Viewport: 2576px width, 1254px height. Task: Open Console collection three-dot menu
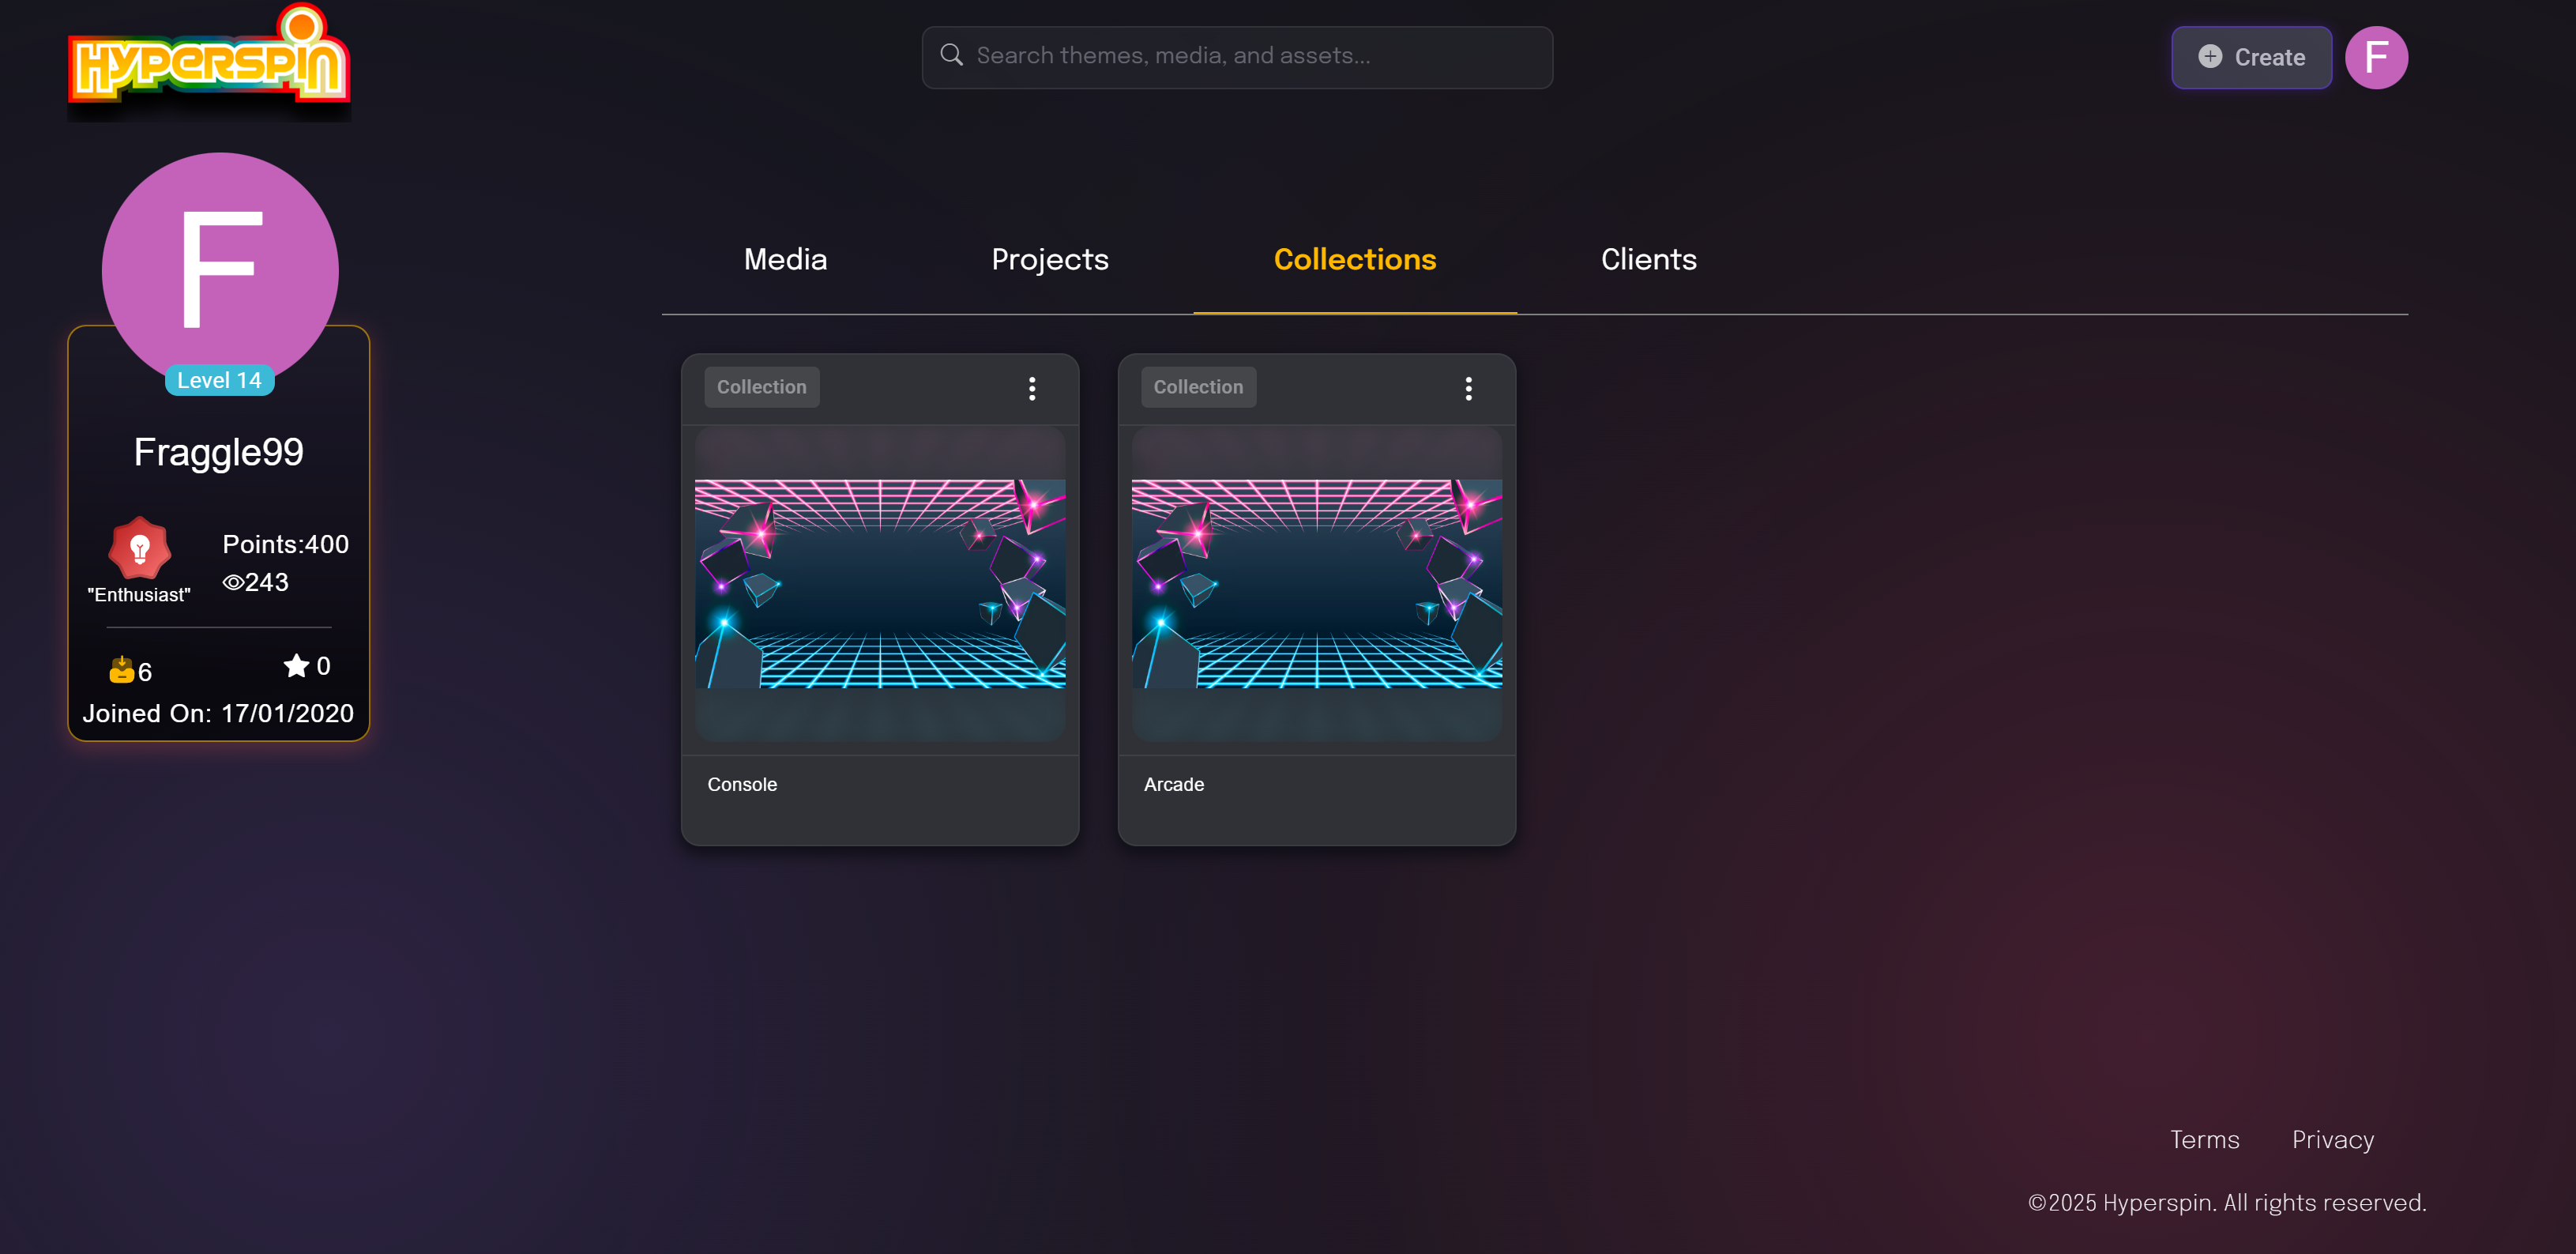(x=1032, y=388)
